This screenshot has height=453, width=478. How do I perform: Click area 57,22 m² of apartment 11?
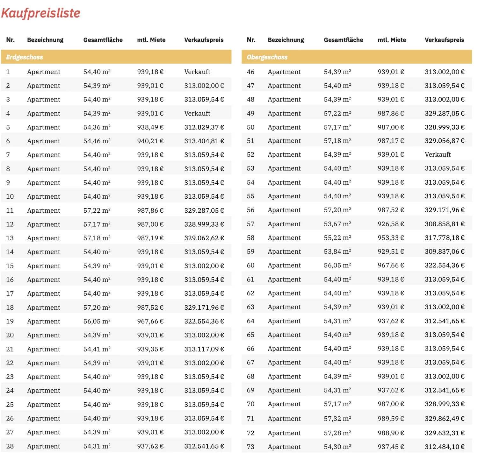(x=97, y=210)
